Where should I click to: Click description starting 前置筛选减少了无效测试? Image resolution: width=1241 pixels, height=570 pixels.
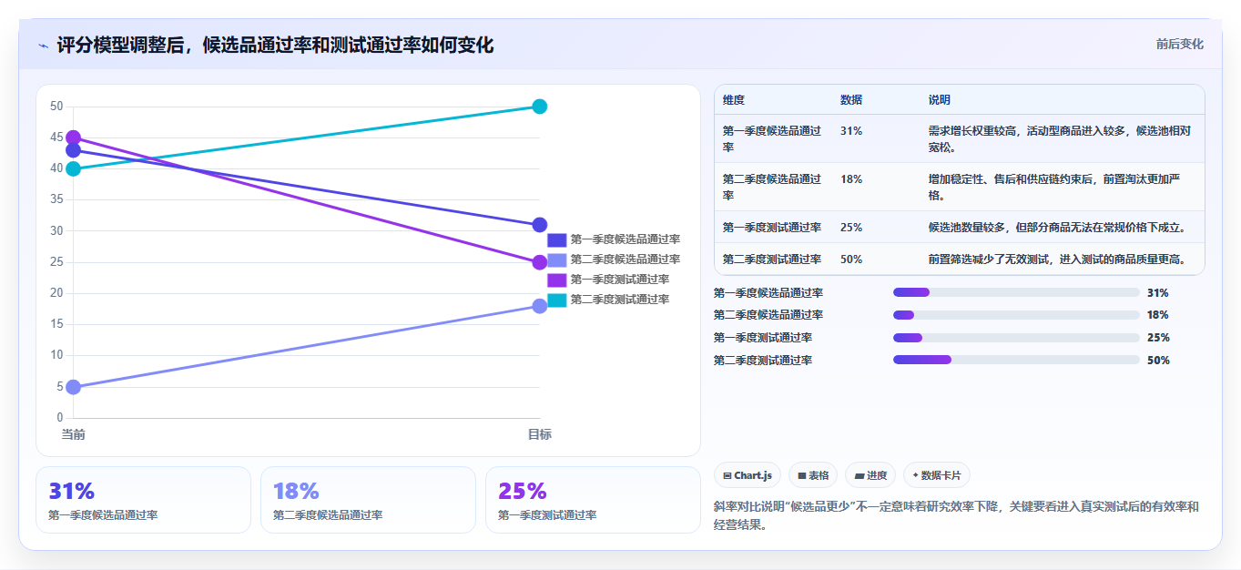pyautogui.click(x=1056, y=260)
